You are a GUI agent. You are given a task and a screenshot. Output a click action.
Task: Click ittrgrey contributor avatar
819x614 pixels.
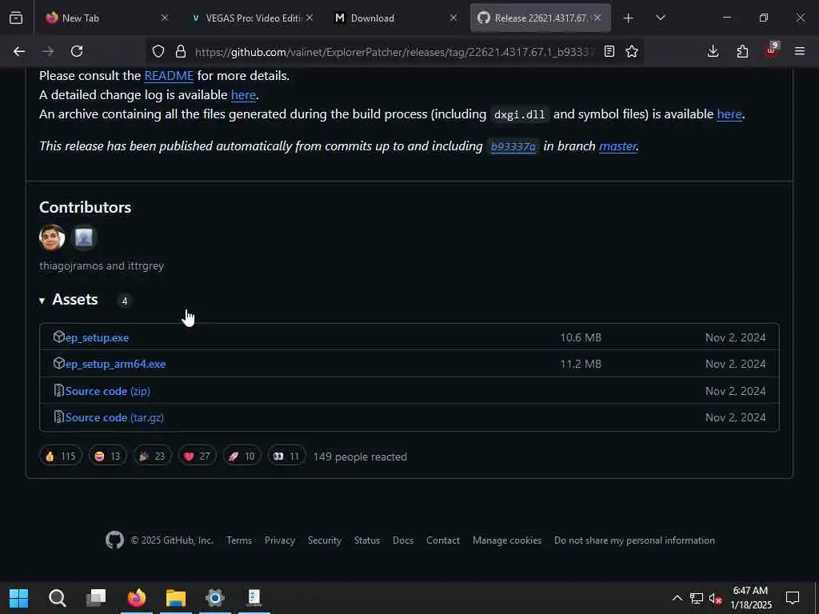coord(83,237)
